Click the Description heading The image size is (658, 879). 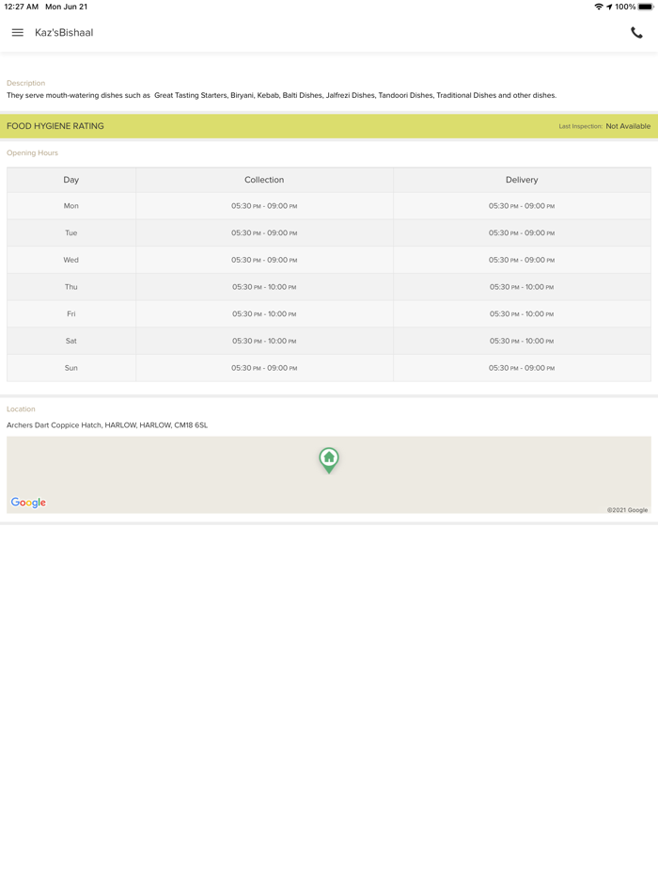coord(25,83)
